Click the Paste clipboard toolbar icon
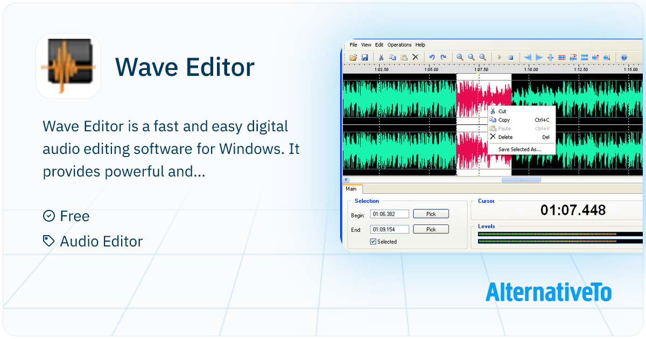 pos(404,58)
